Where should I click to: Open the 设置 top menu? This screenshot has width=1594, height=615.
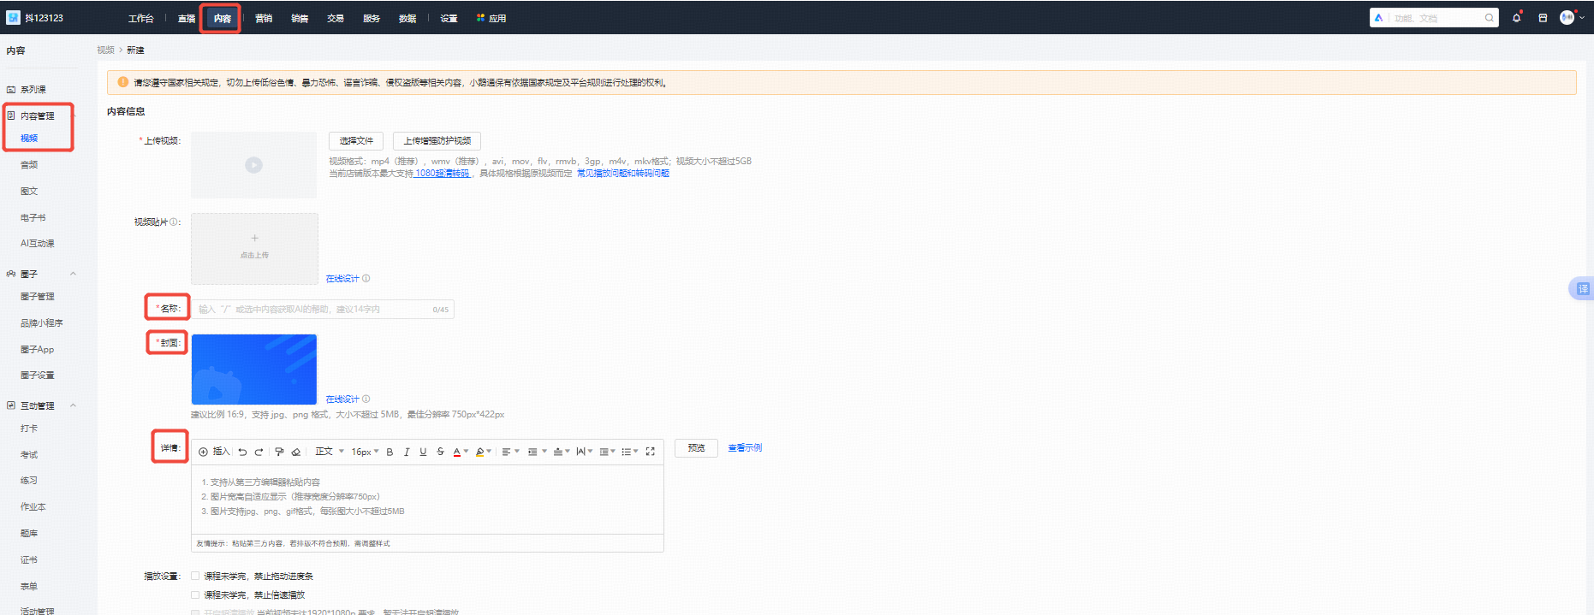[x=449, y=18]
